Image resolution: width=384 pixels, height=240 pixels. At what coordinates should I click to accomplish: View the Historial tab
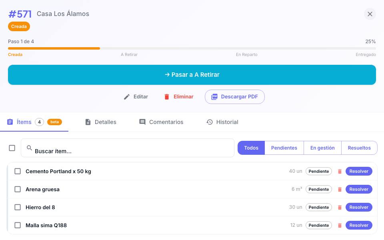[222, 122]
